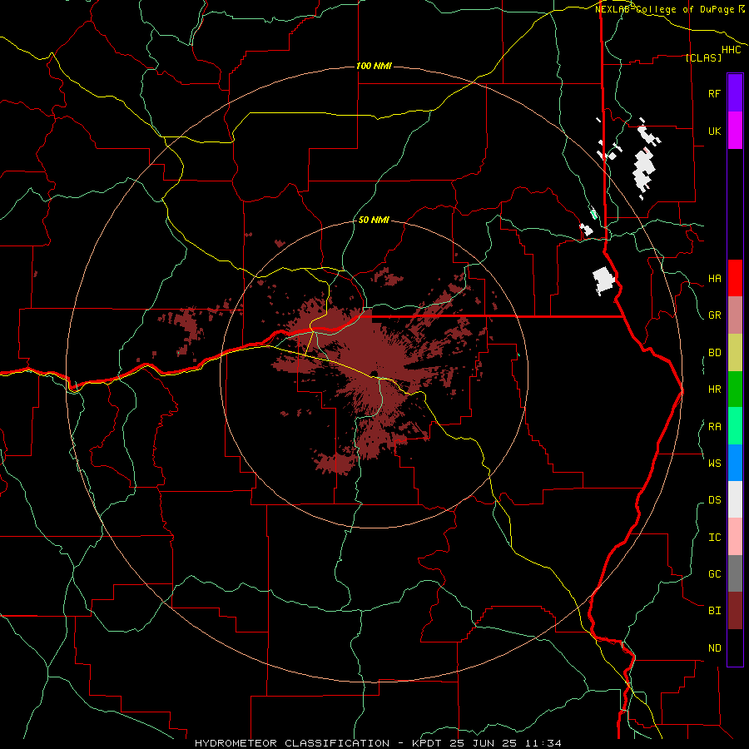The width and height of the screenshot is (749, 749).
Task: Click the WS legend label
Action: point(714,463)
